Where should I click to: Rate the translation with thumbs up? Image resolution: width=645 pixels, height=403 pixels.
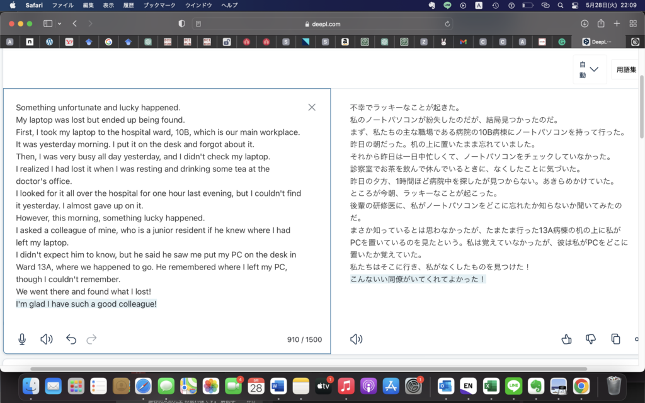[566, 339]
